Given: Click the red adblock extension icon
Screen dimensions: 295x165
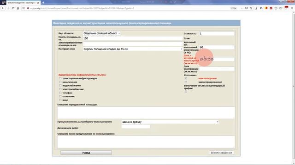Looking at the screenshot, I should click(x=271, y=8).
